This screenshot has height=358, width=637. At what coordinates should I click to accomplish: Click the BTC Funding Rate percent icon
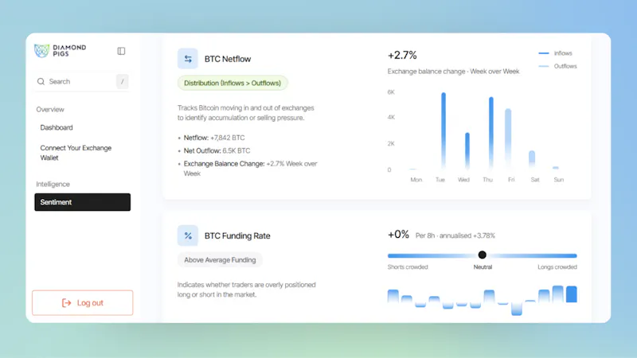pyautogui.click(x=188, y=235)
